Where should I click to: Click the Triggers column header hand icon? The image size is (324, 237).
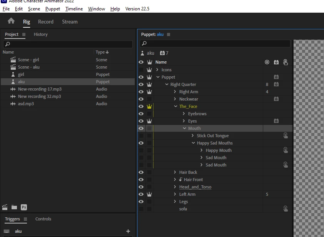tap(286, 62)
